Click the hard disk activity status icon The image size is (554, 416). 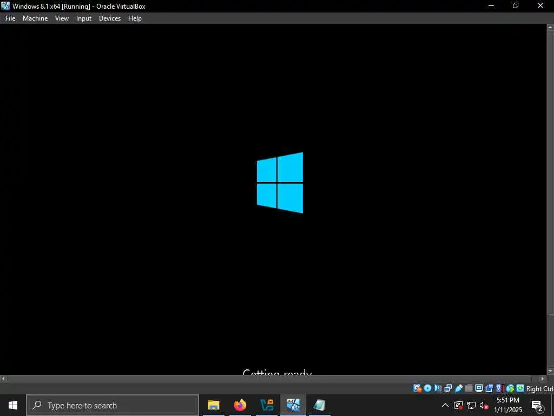(x=417, y=388)
